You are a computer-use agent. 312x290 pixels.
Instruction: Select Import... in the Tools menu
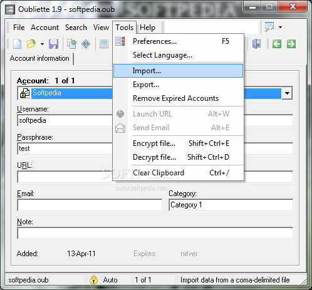coord(179,71)
